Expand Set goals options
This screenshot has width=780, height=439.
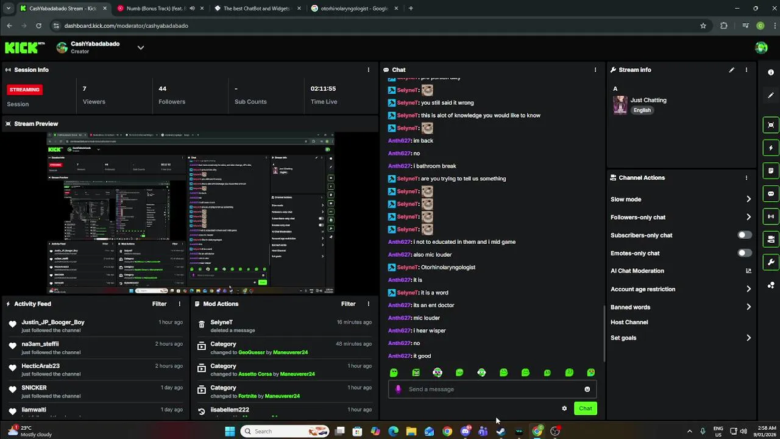[x=748, y=338]
